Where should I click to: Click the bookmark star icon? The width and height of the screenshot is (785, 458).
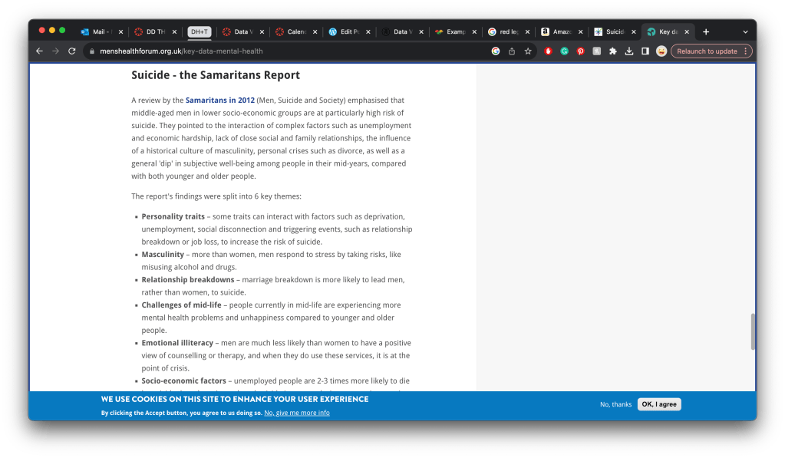tap(528, 51)
